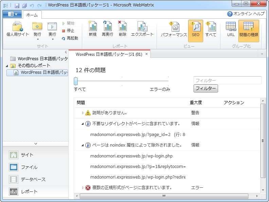Click the Save All icon in title bar
This screenshot has height=202, width=269.
(x=24, y=6)
